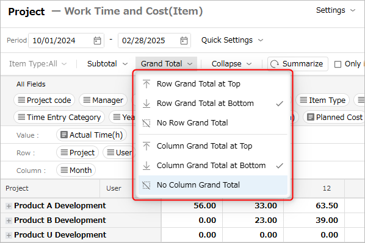Click the Month column field chip

[76, 171]
